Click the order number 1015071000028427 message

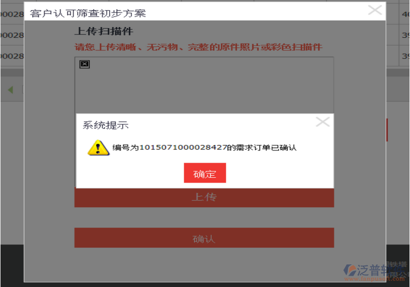pos(204,147)
